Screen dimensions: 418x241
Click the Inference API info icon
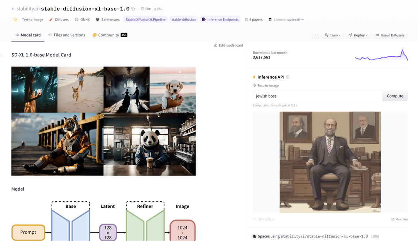tap(288, 77)
